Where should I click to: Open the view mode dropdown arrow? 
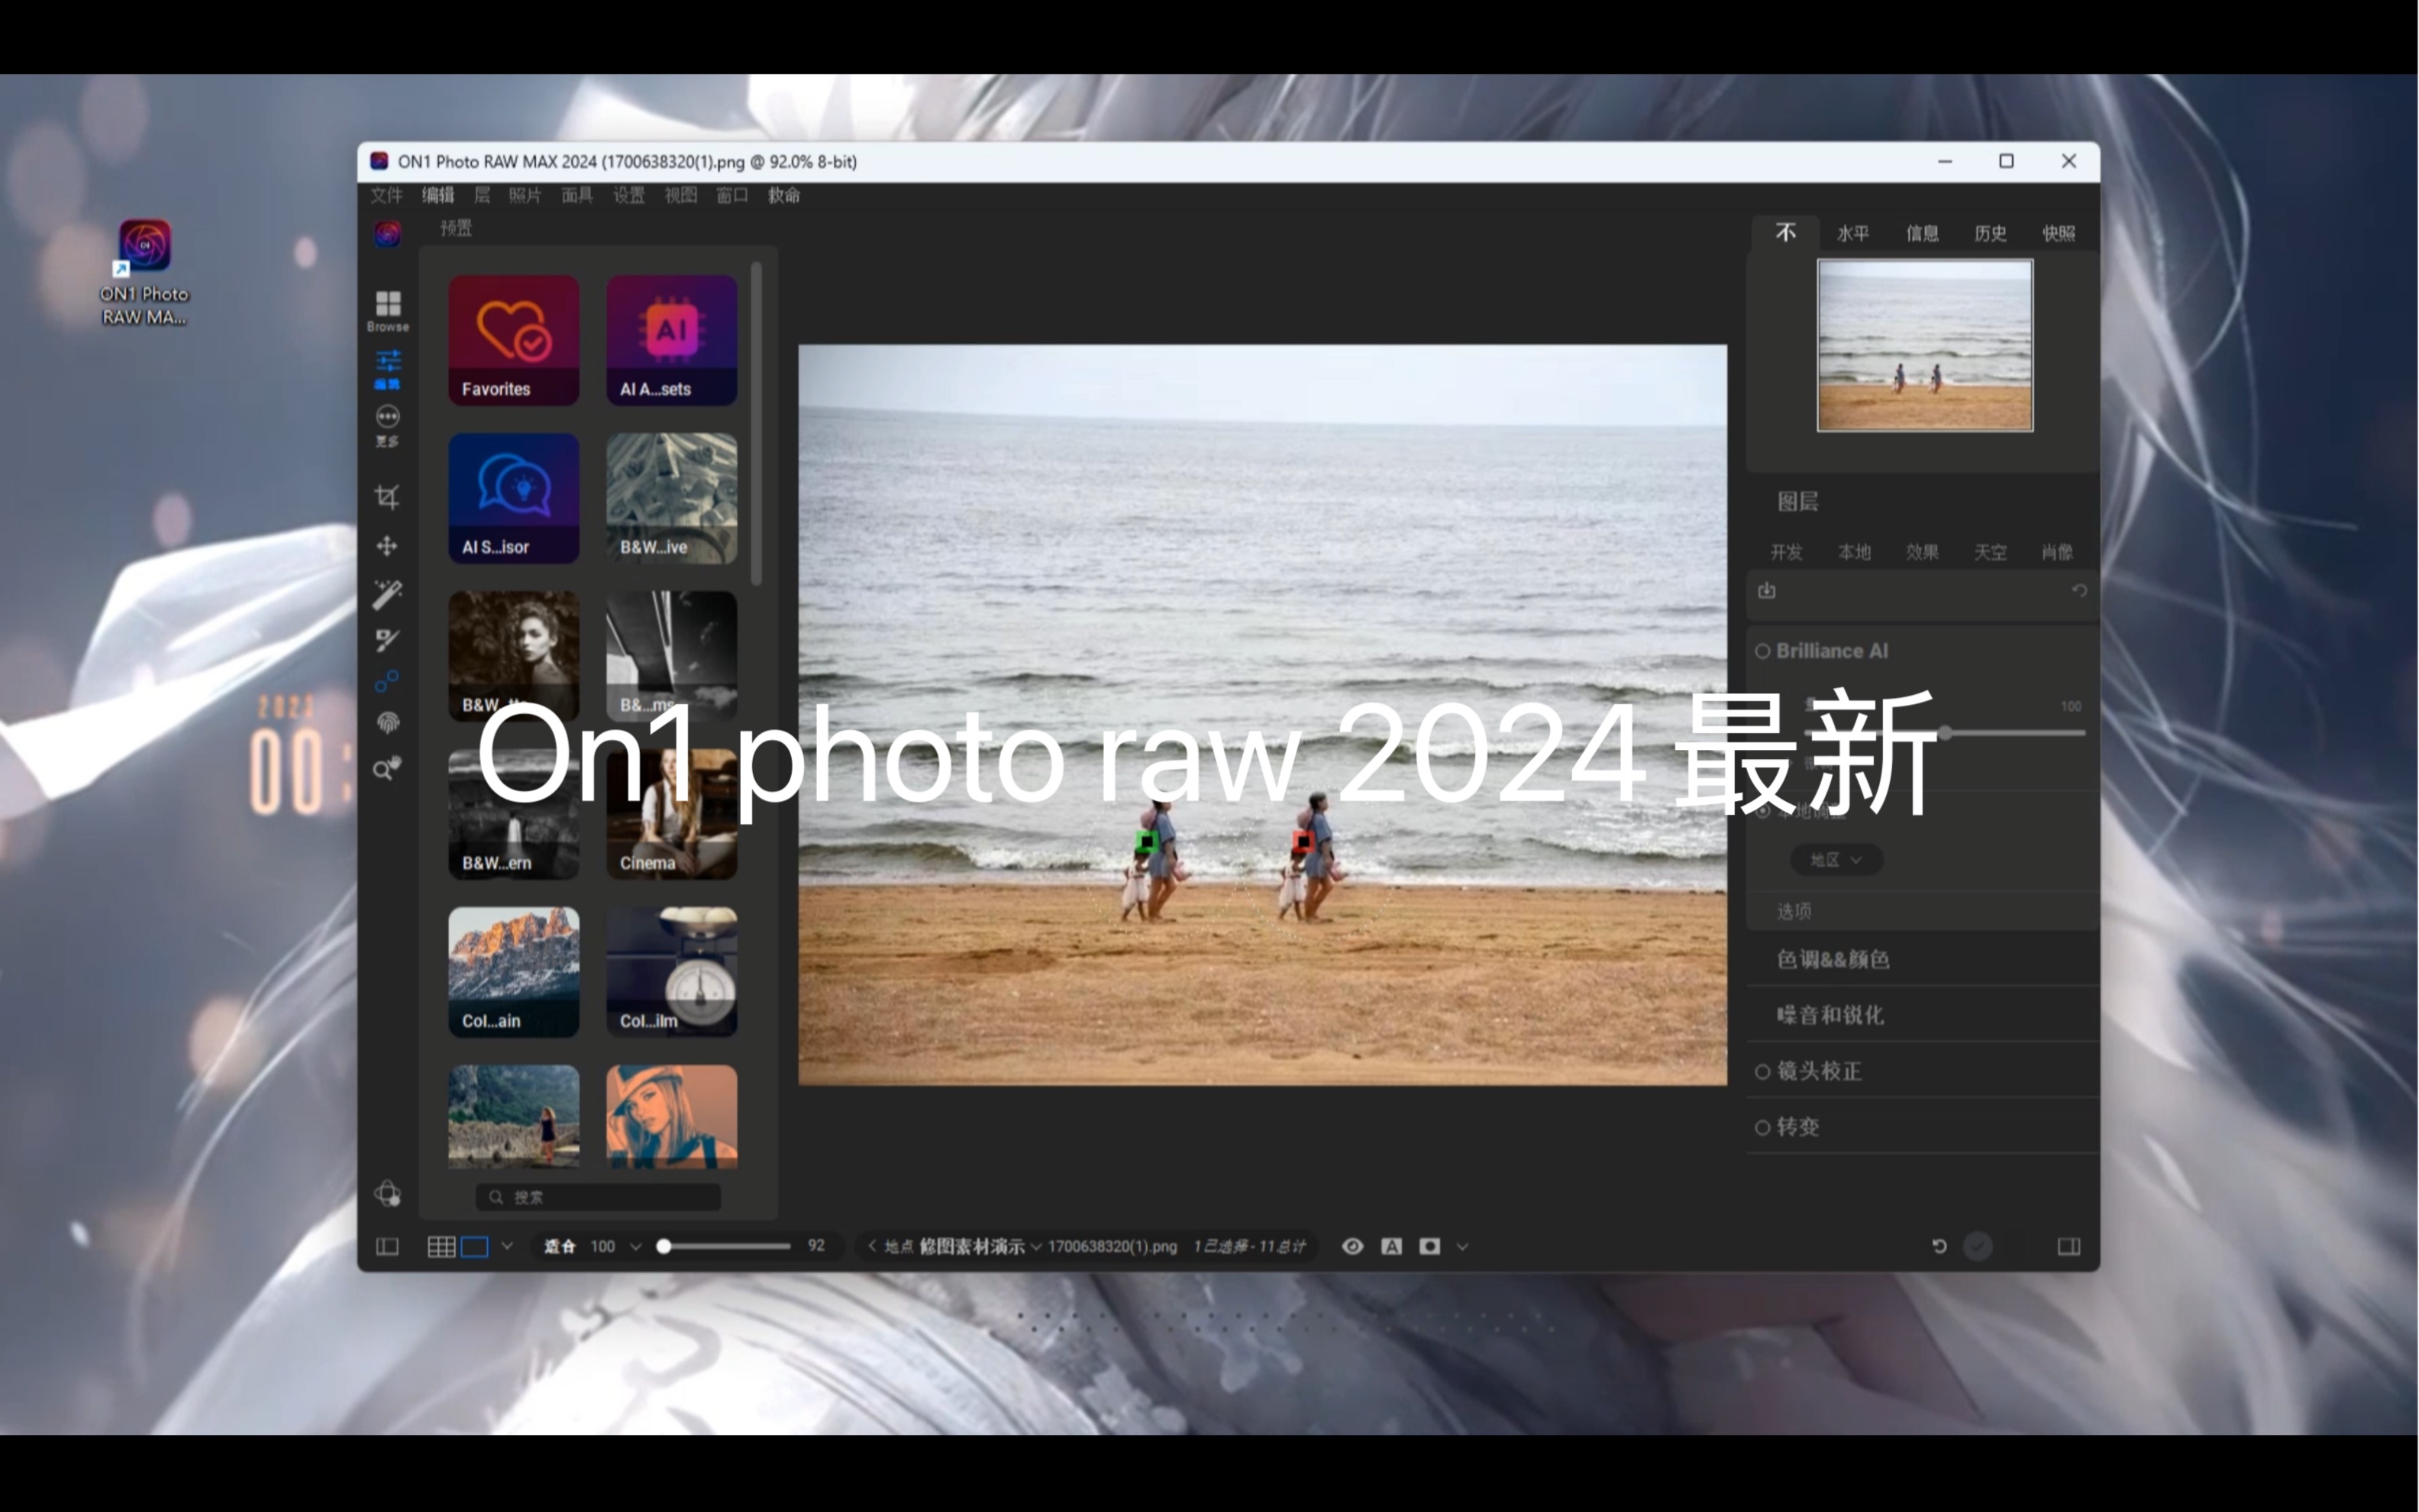click(507, 1246)
